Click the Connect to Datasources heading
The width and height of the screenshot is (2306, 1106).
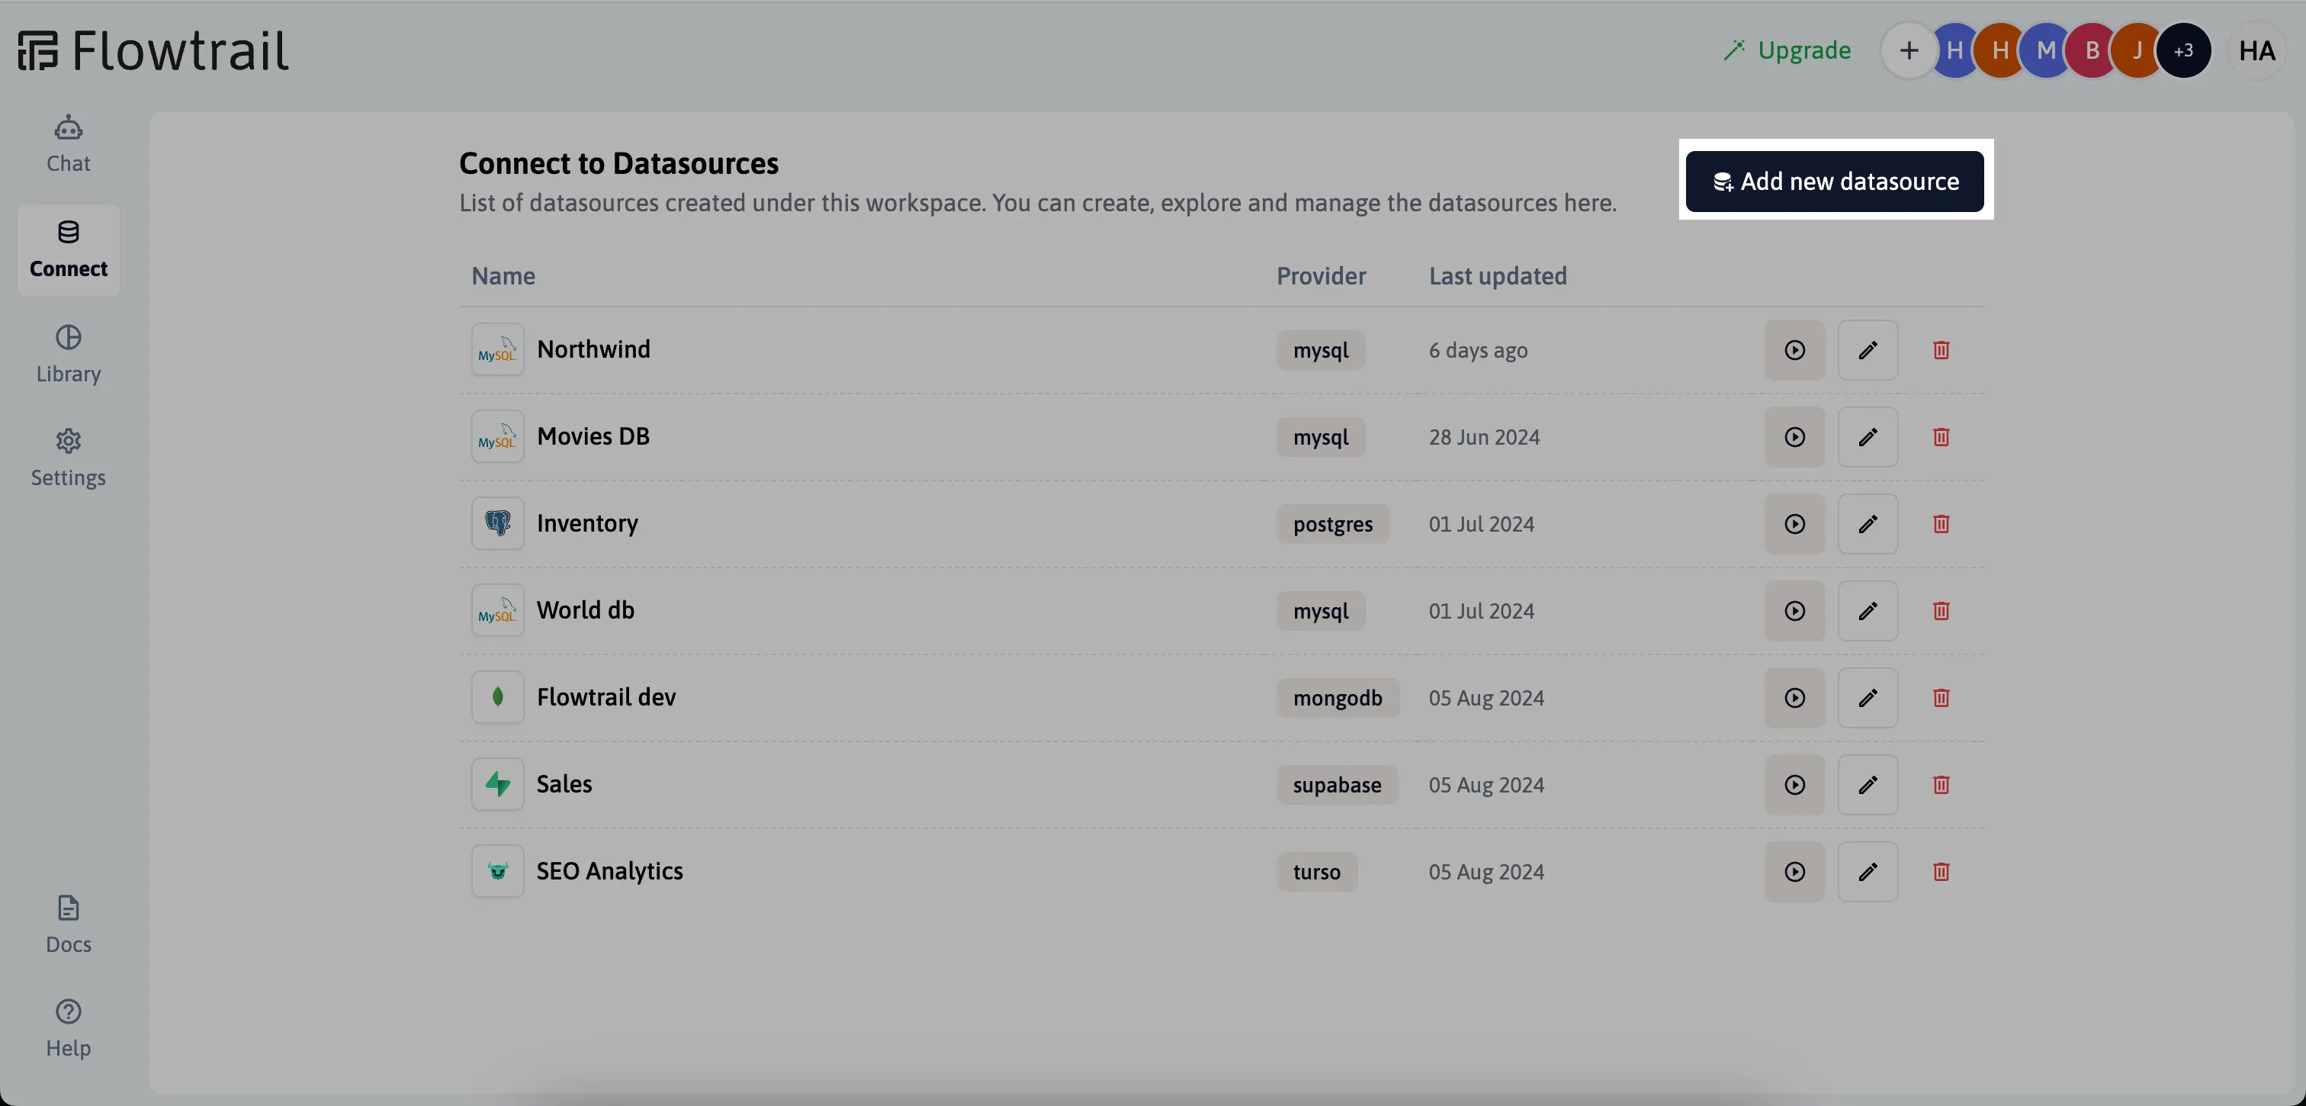[x=618, y=163]
